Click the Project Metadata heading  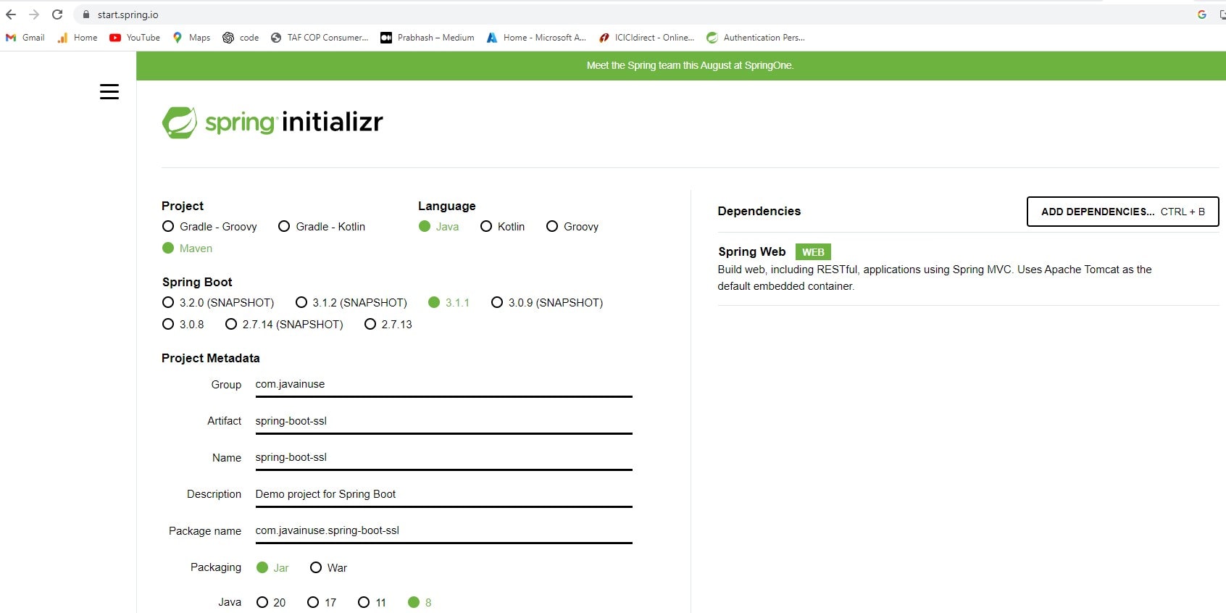[211, 358]
